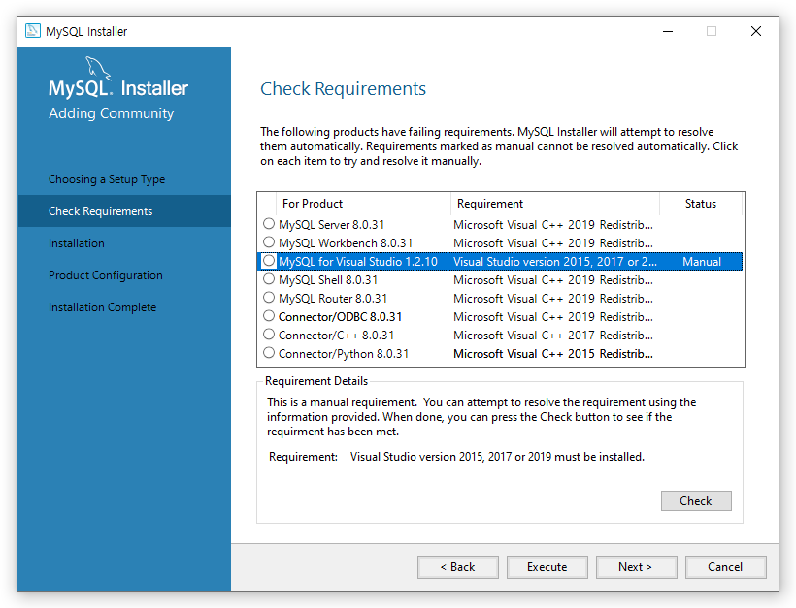
Task: Click the Visual Studio version 2015, 2017 requirement cell
Action: (555, 262)
